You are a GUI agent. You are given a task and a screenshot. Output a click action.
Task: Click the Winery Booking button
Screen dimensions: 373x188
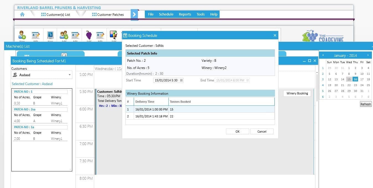297,93
